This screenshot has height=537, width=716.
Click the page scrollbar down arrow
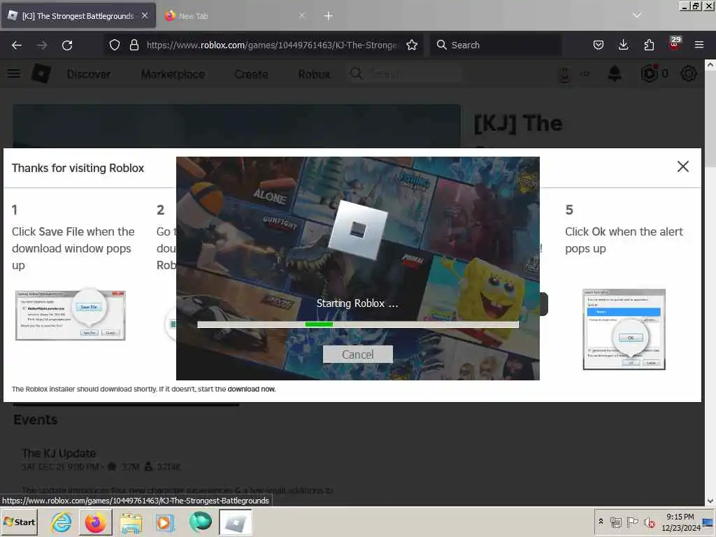(x=710, y=501)
